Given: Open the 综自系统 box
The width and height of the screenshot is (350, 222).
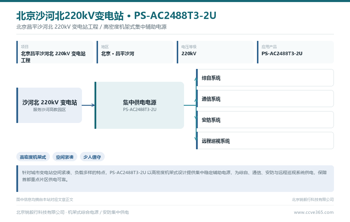Looking at the screenshot, I should 265,78.
